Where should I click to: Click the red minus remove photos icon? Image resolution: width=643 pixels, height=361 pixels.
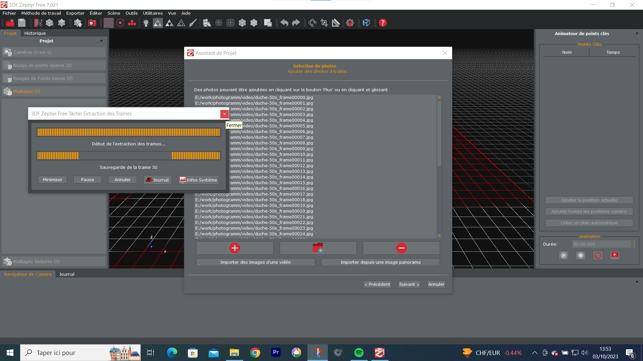click(401, 248)
